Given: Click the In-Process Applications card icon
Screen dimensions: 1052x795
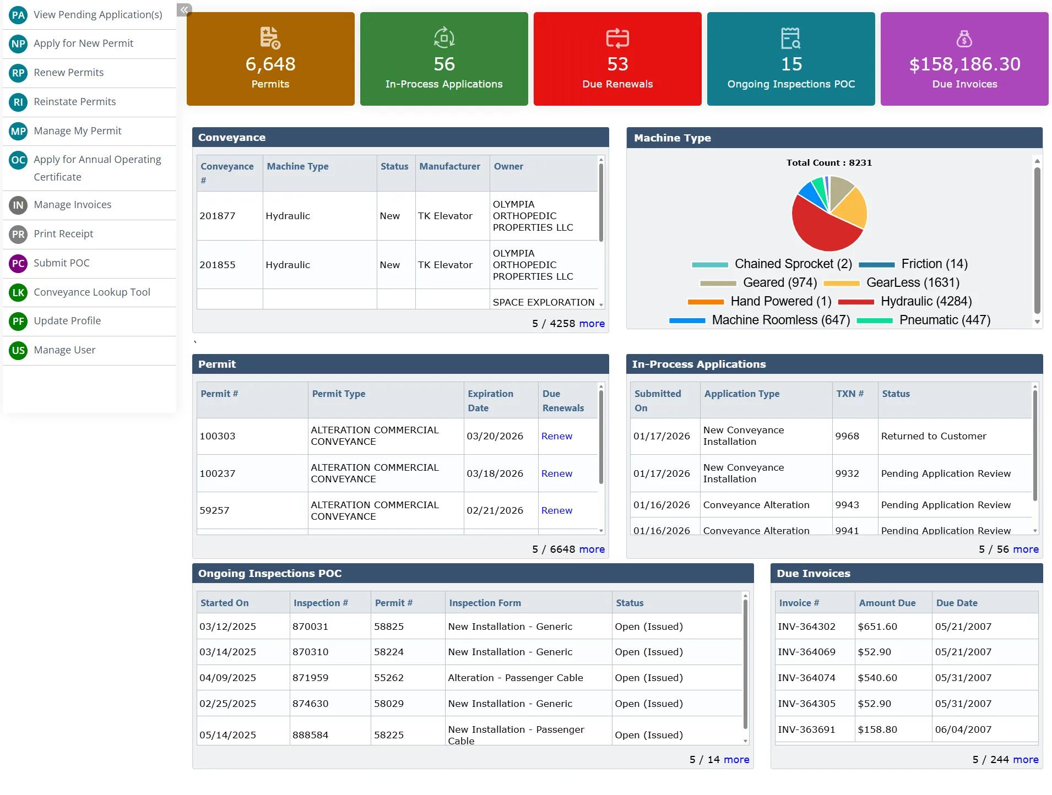Looking at the screenshot, I should click(x=444, y=38).
